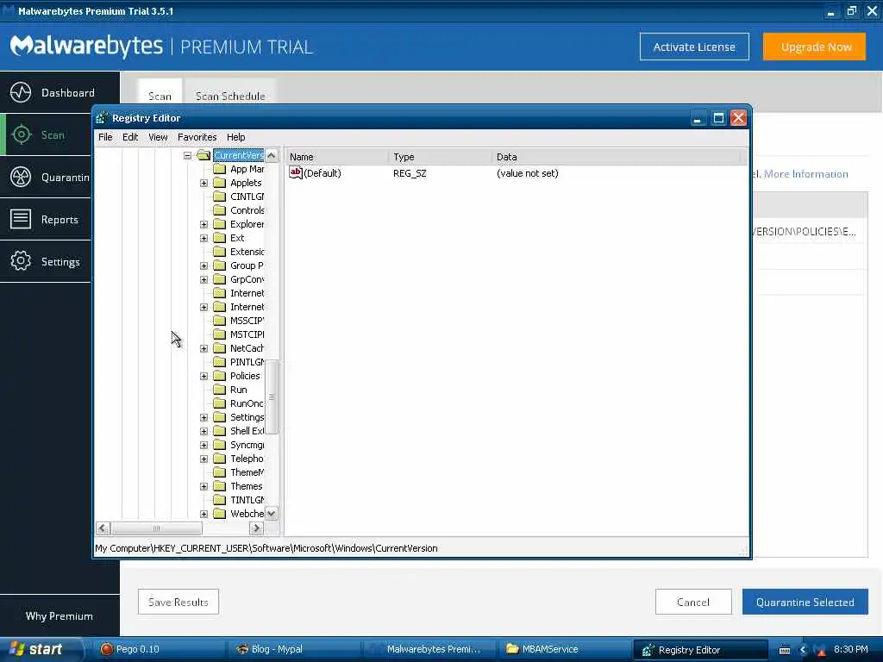This screenshot has width=883, height=662.
Task: Open Why Premium in sidebar
Action: (59, 615)
